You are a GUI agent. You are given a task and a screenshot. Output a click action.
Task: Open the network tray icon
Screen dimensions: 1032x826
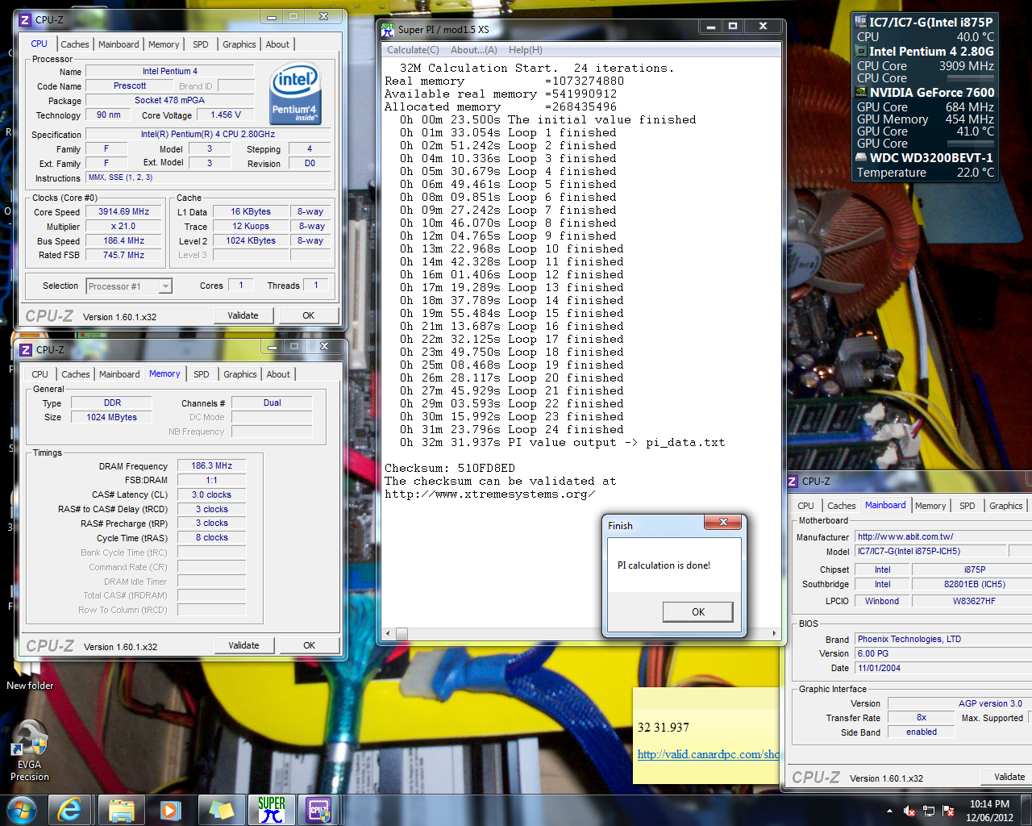(x=929, y=811)
